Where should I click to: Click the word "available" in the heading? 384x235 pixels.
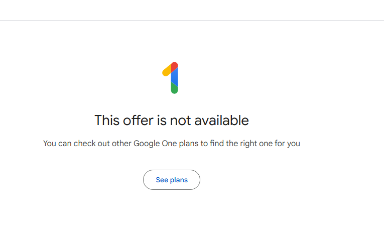click(218, 121)
